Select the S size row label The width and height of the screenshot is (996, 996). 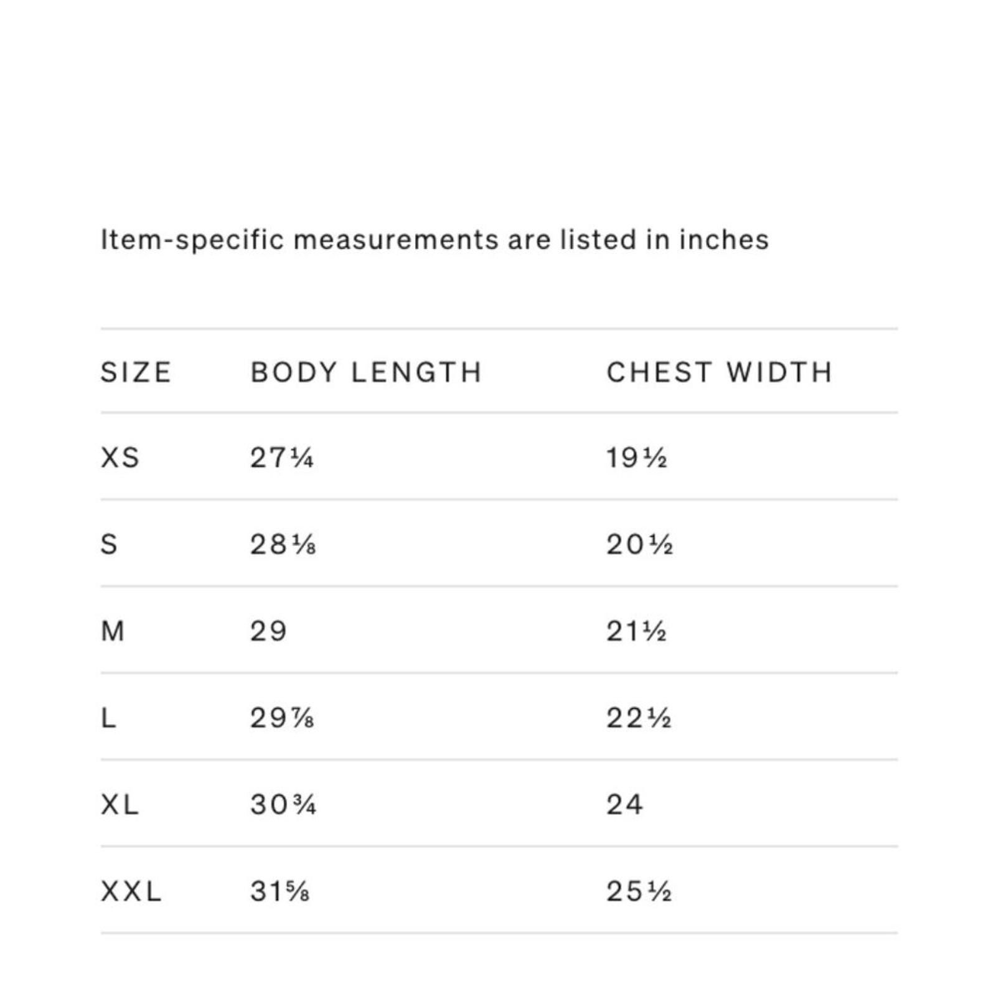109,545
